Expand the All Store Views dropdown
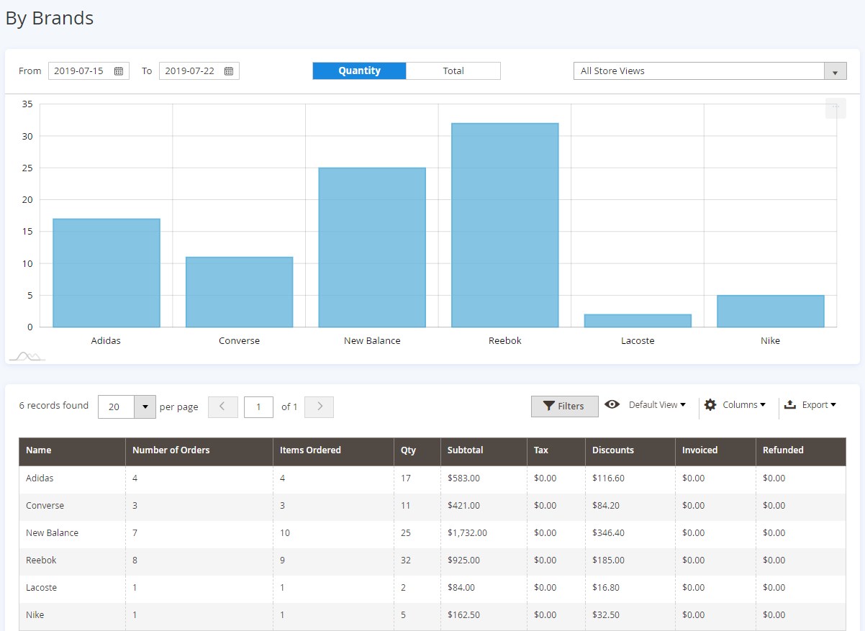This screenshot has width=865, height=631. [x=835, y=71]
